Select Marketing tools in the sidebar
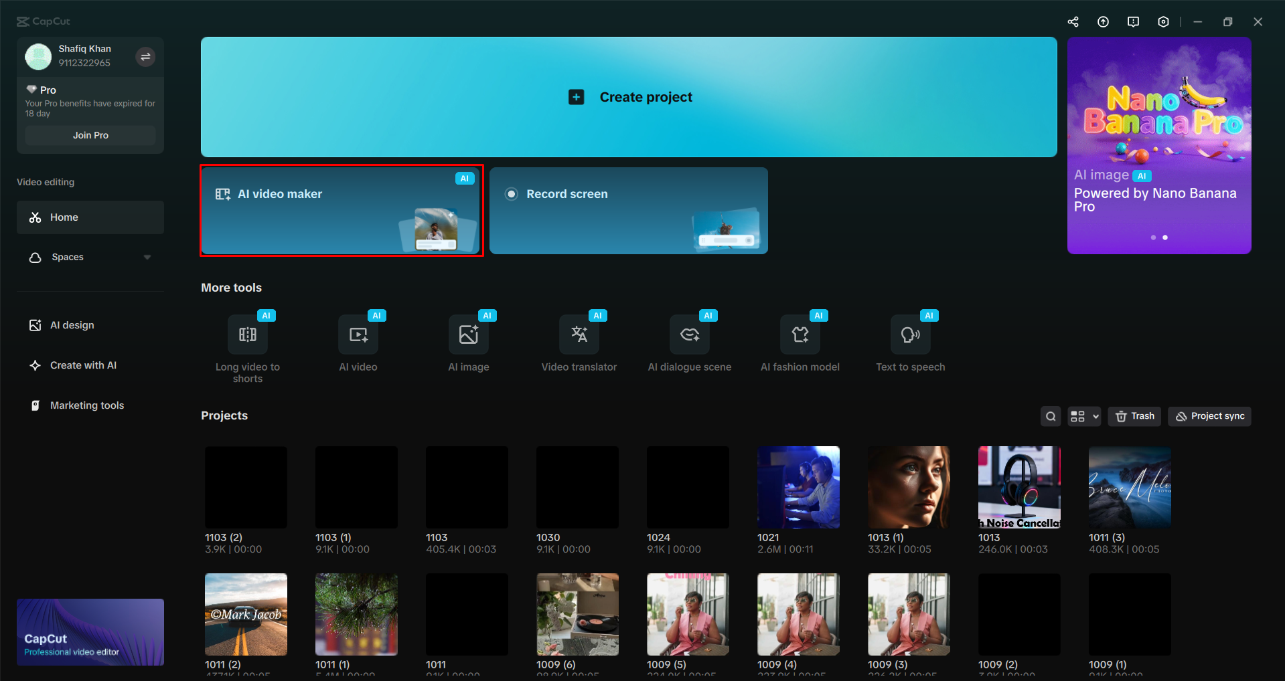Image resolution: width=1285 pixels, height=681 pixels. [86, 405]
